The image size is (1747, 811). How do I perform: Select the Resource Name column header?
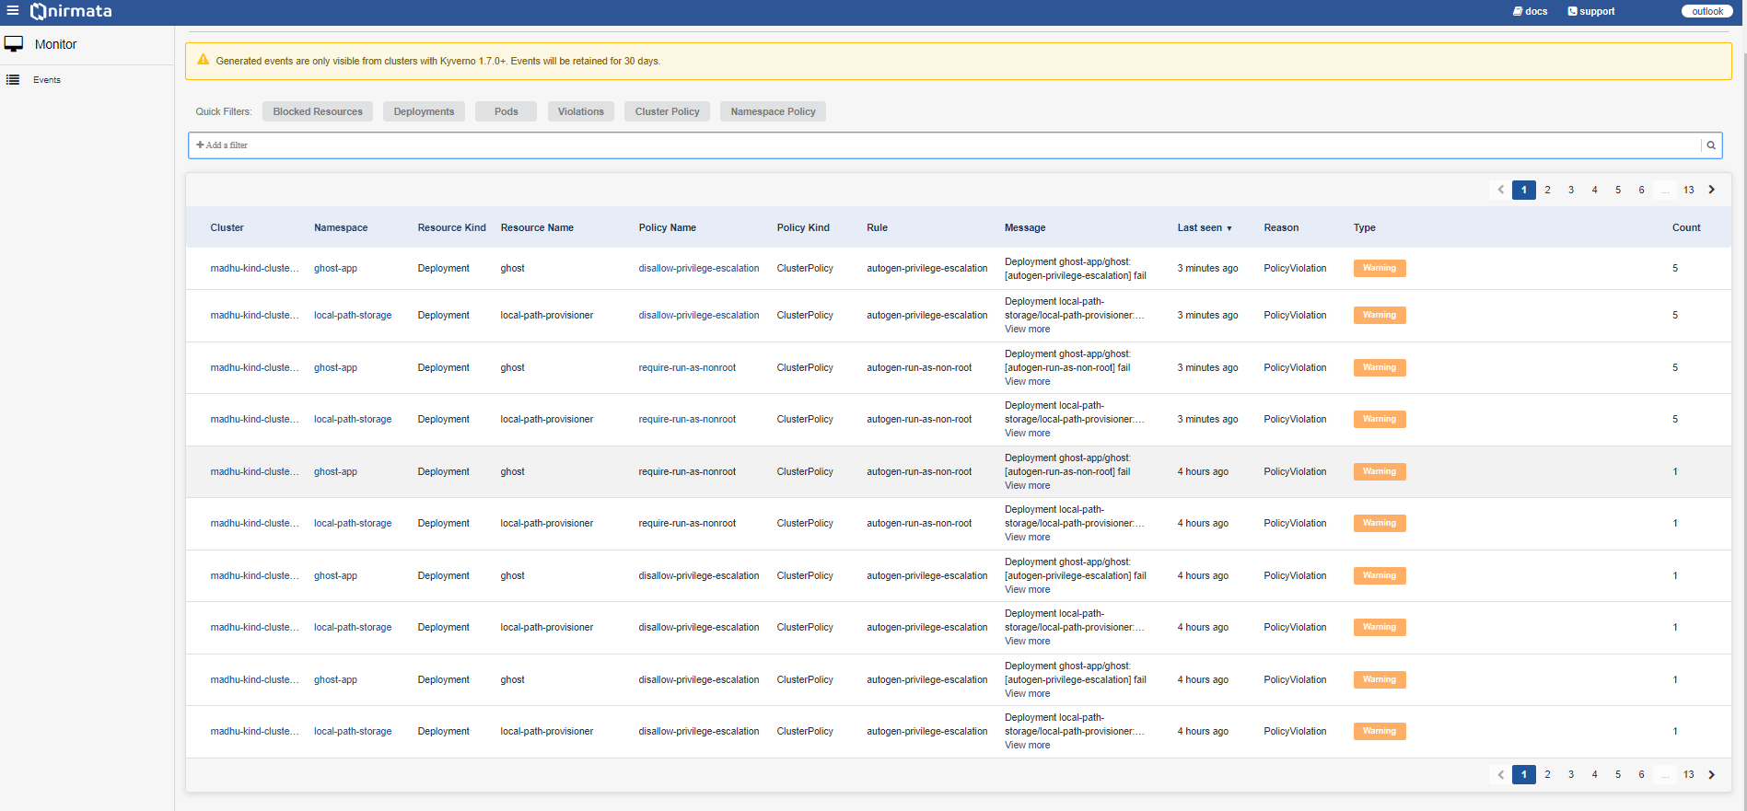pyautogui.click(x=537, y=227)
